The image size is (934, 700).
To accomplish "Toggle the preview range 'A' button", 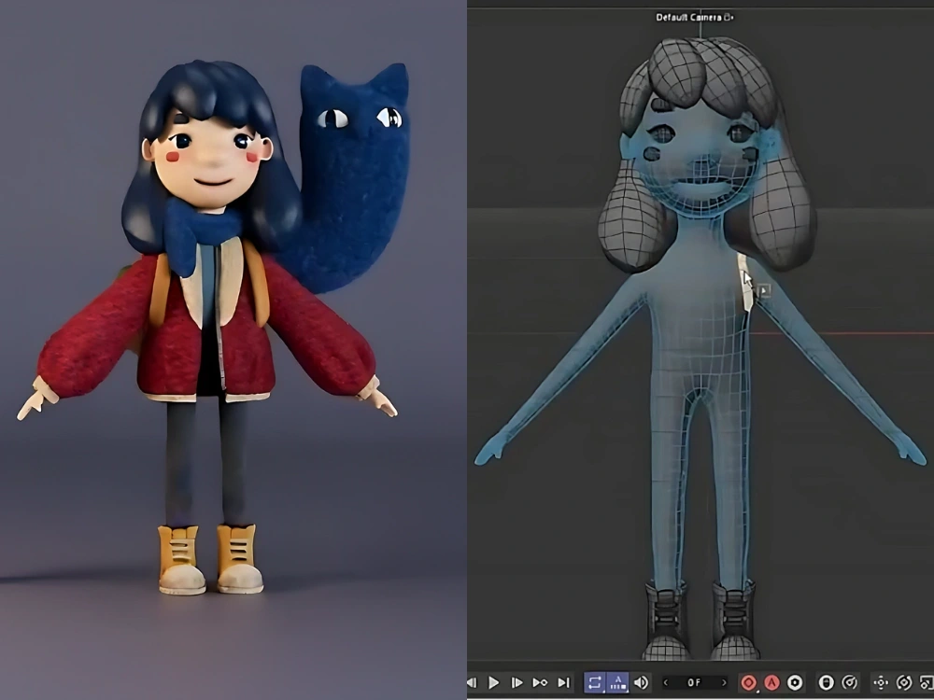I will [x=617, y=682].
